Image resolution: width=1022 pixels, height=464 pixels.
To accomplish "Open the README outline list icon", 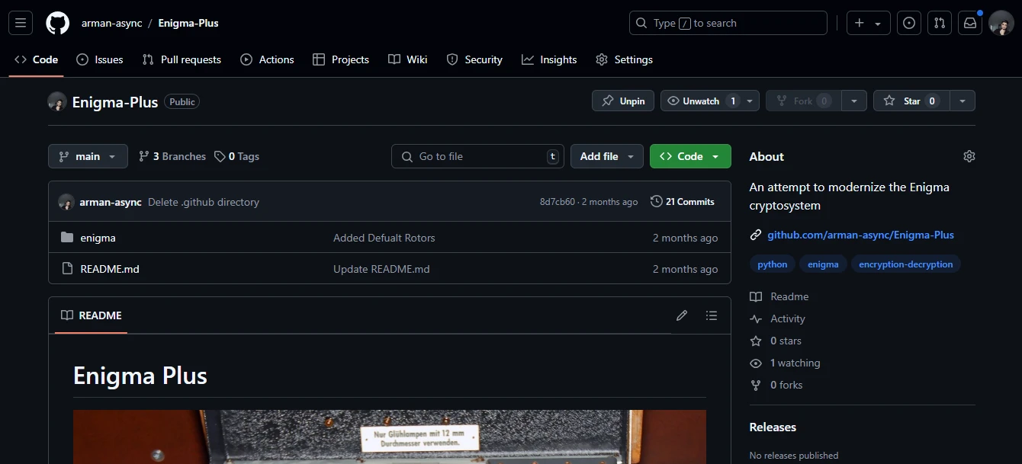I will [712, 315].
